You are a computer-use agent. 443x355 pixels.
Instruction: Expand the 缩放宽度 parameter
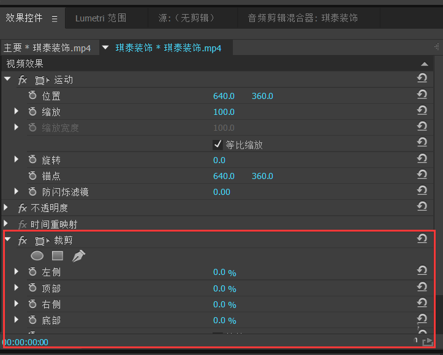[17, 127]
